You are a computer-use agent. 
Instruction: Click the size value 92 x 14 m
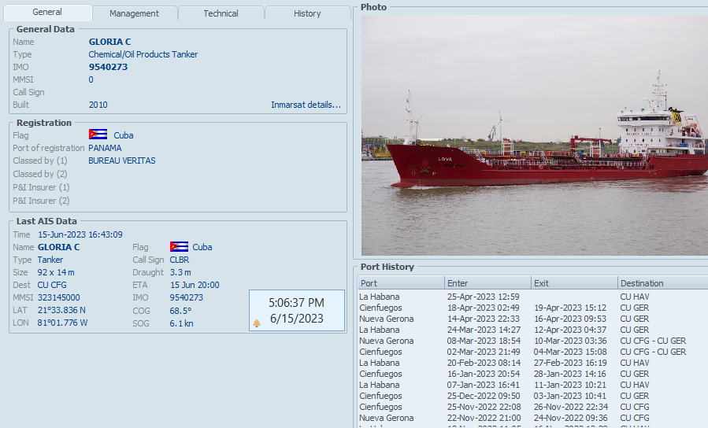click(56, 272)
